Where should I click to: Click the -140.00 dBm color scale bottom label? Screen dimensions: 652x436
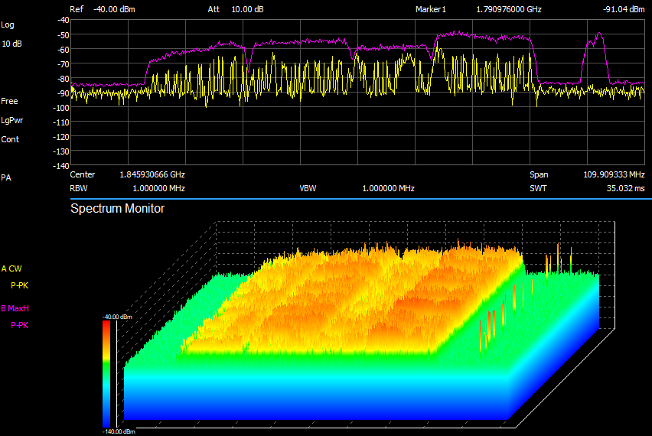point(119,432)
